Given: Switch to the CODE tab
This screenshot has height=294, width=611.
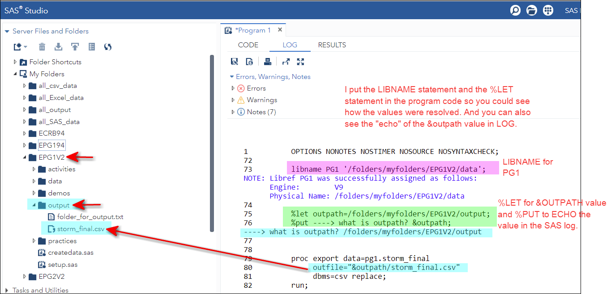Looking at the screenshot, I should pyautogui.click(x=248, y=45).
